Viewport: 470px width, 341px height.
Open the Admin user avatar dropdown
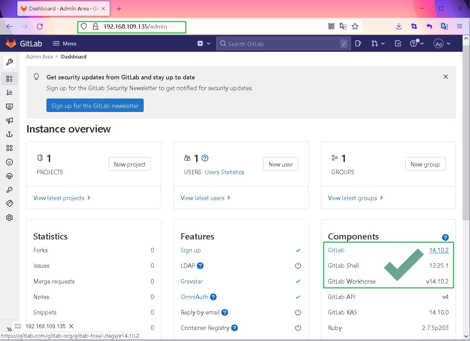pos(442,44)
